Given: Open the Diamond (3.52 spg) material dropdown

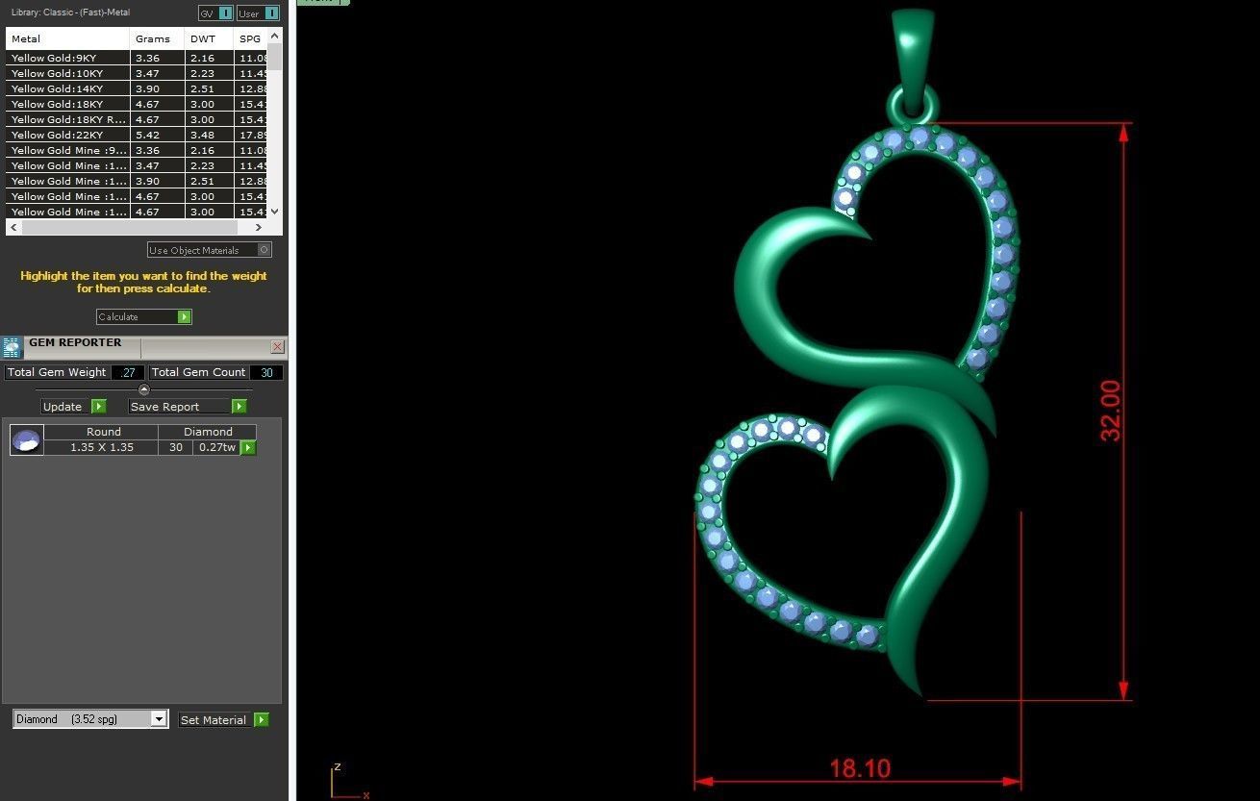Looking at the screenshot, I should pyautogui.click(x=159, y=719).
